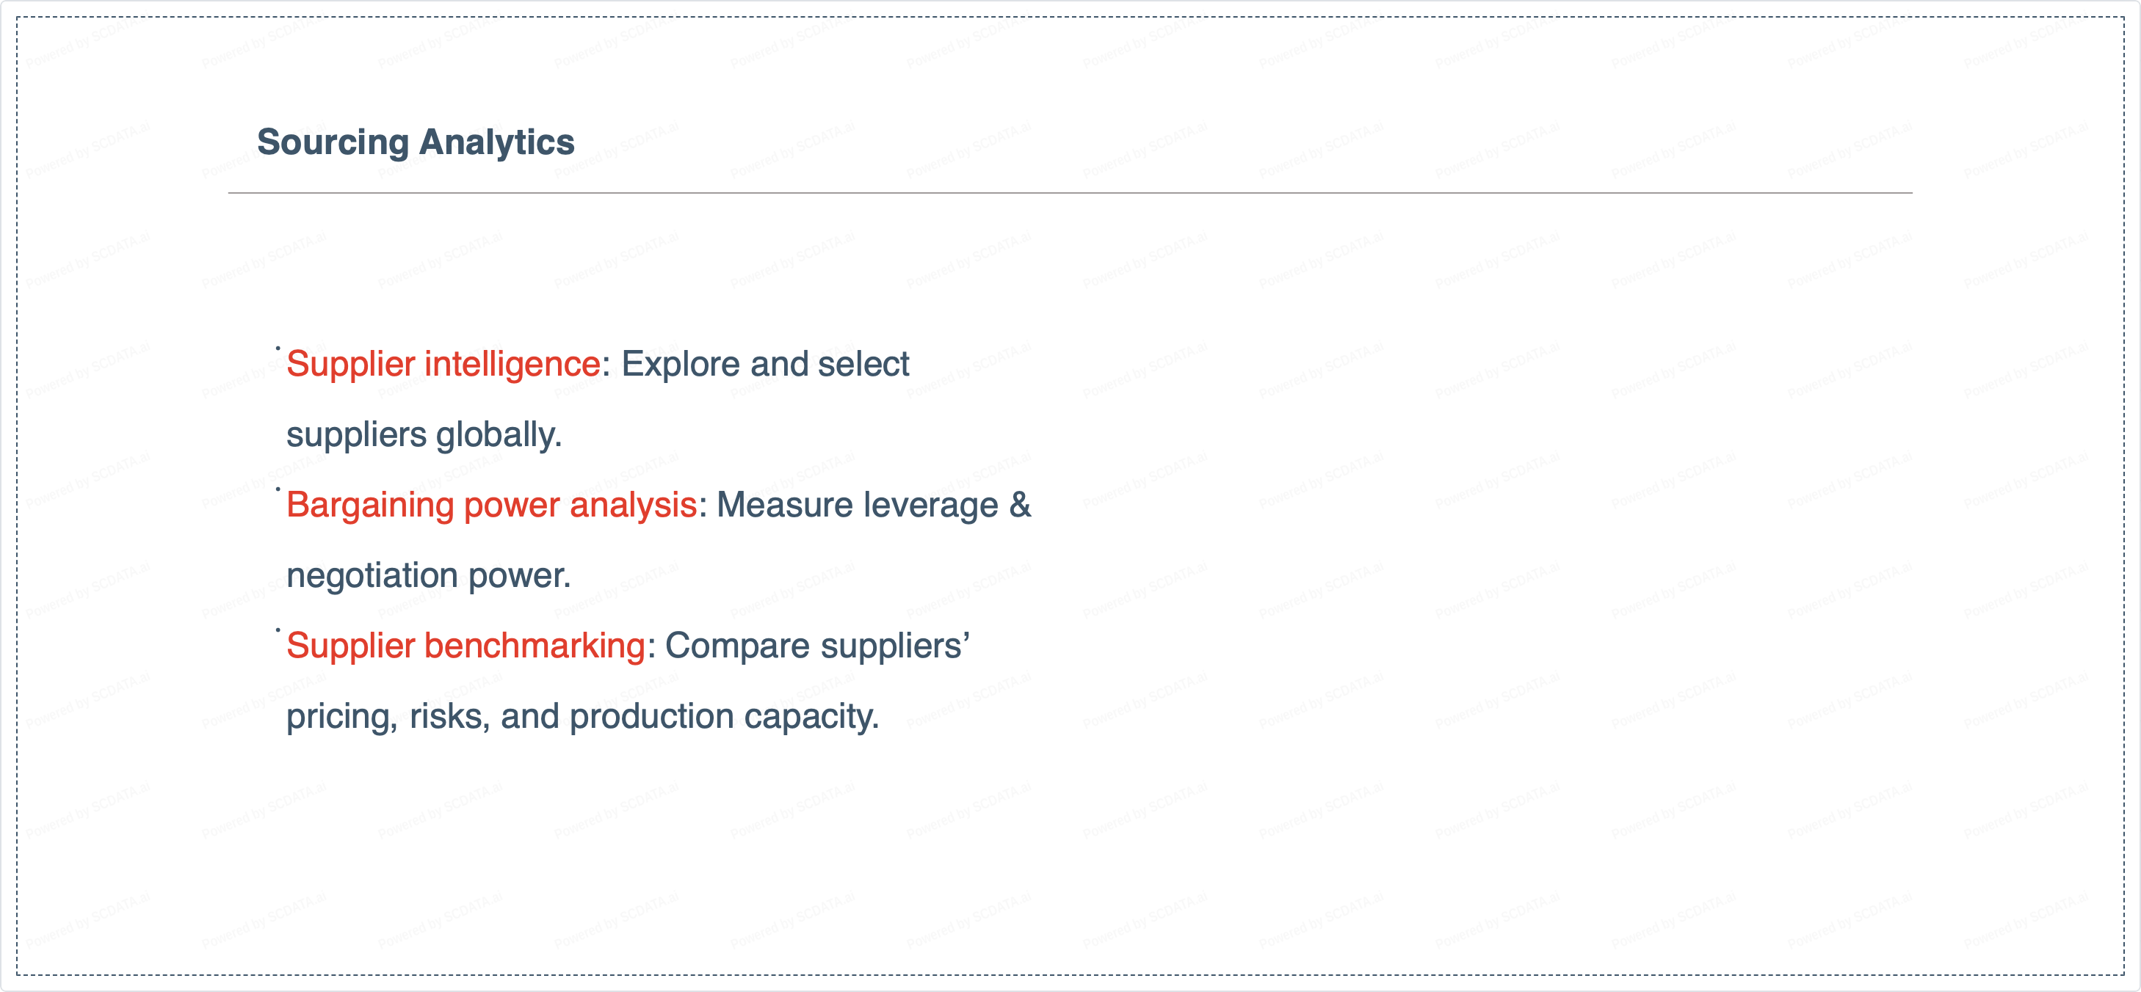
Task: Click the line 'negotiation power.'
Action: [x=429, y=576]
